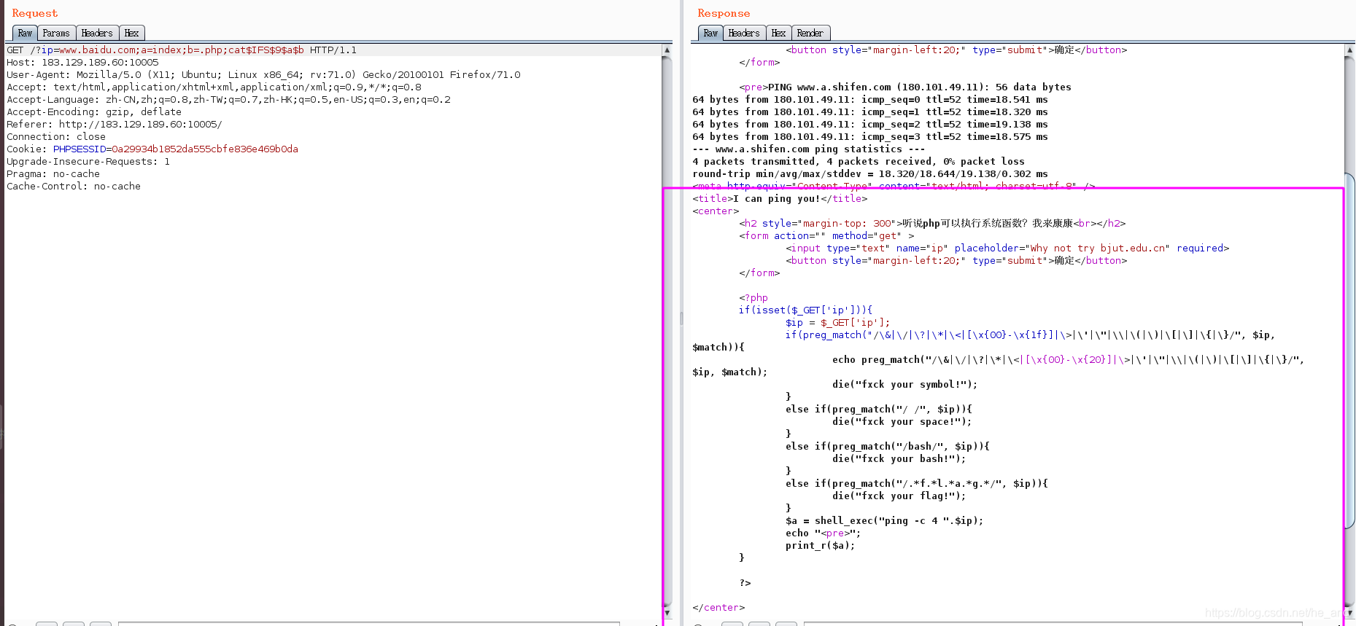
Task: Click the <?php opening tag
Action: click(753, 298)
